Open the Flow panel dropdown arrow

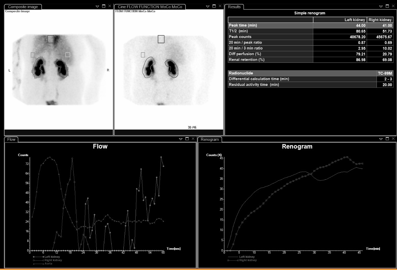[181, 139]
